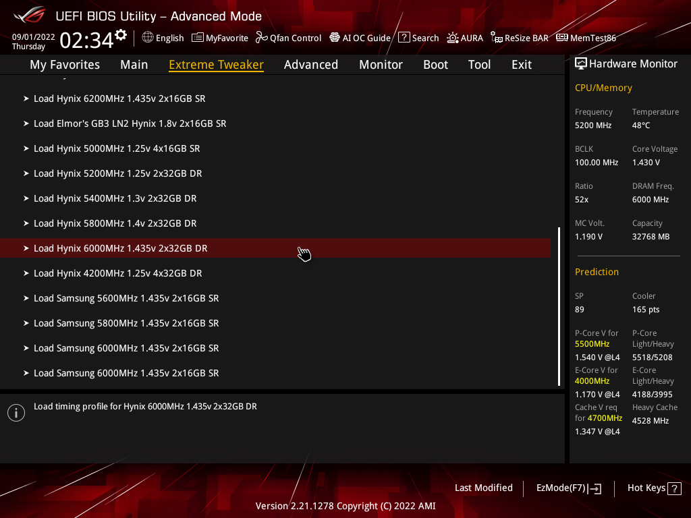
Task: Click the Prediction section heading
Action: 597,272
